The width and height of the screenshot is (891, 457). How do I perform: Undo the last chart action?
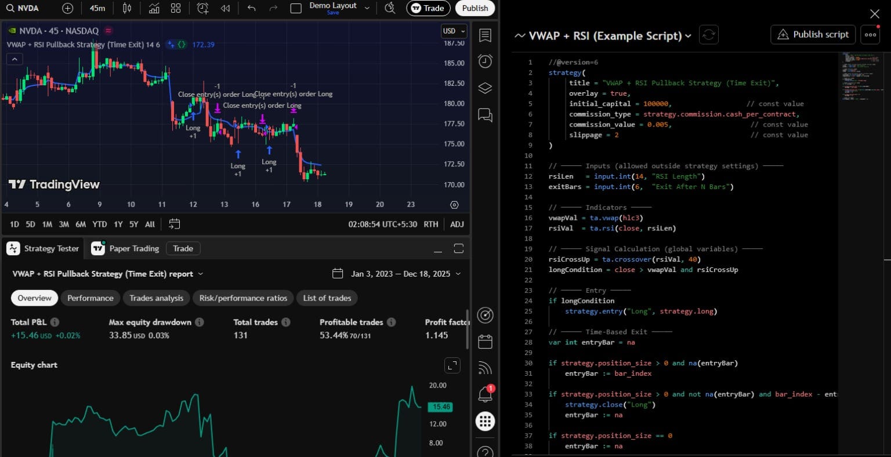(x=251, y=8)
